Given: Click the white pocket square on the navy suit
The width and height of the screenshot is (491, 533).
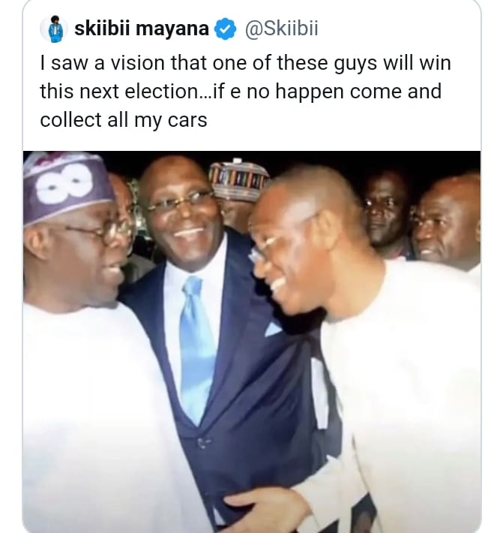Looking at the screenshot, I should pos(272,329).
